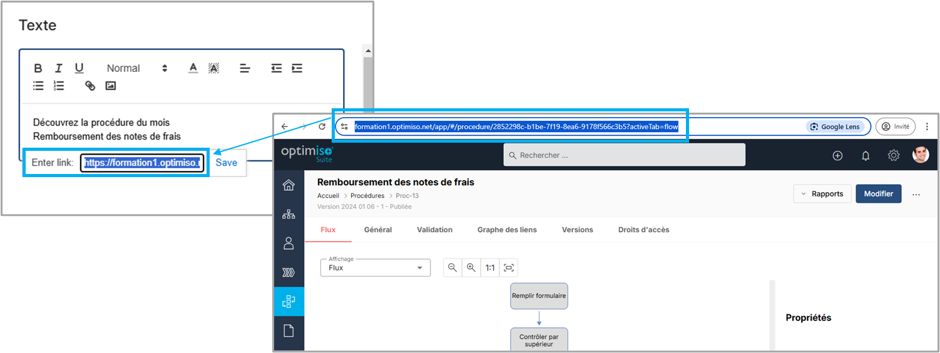Click the insert image icon

pyautogui.click(x=111, y=86)
